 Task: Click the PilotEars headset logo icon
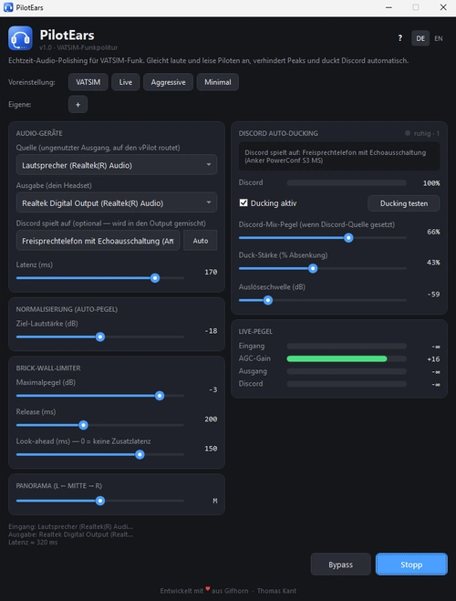20,38
